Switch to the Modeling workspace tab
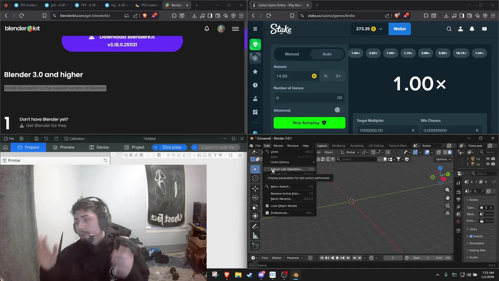 [338, 146]
